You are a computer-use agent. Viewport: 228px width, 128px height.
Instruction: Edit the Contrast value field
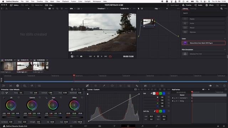click(50, 93)
